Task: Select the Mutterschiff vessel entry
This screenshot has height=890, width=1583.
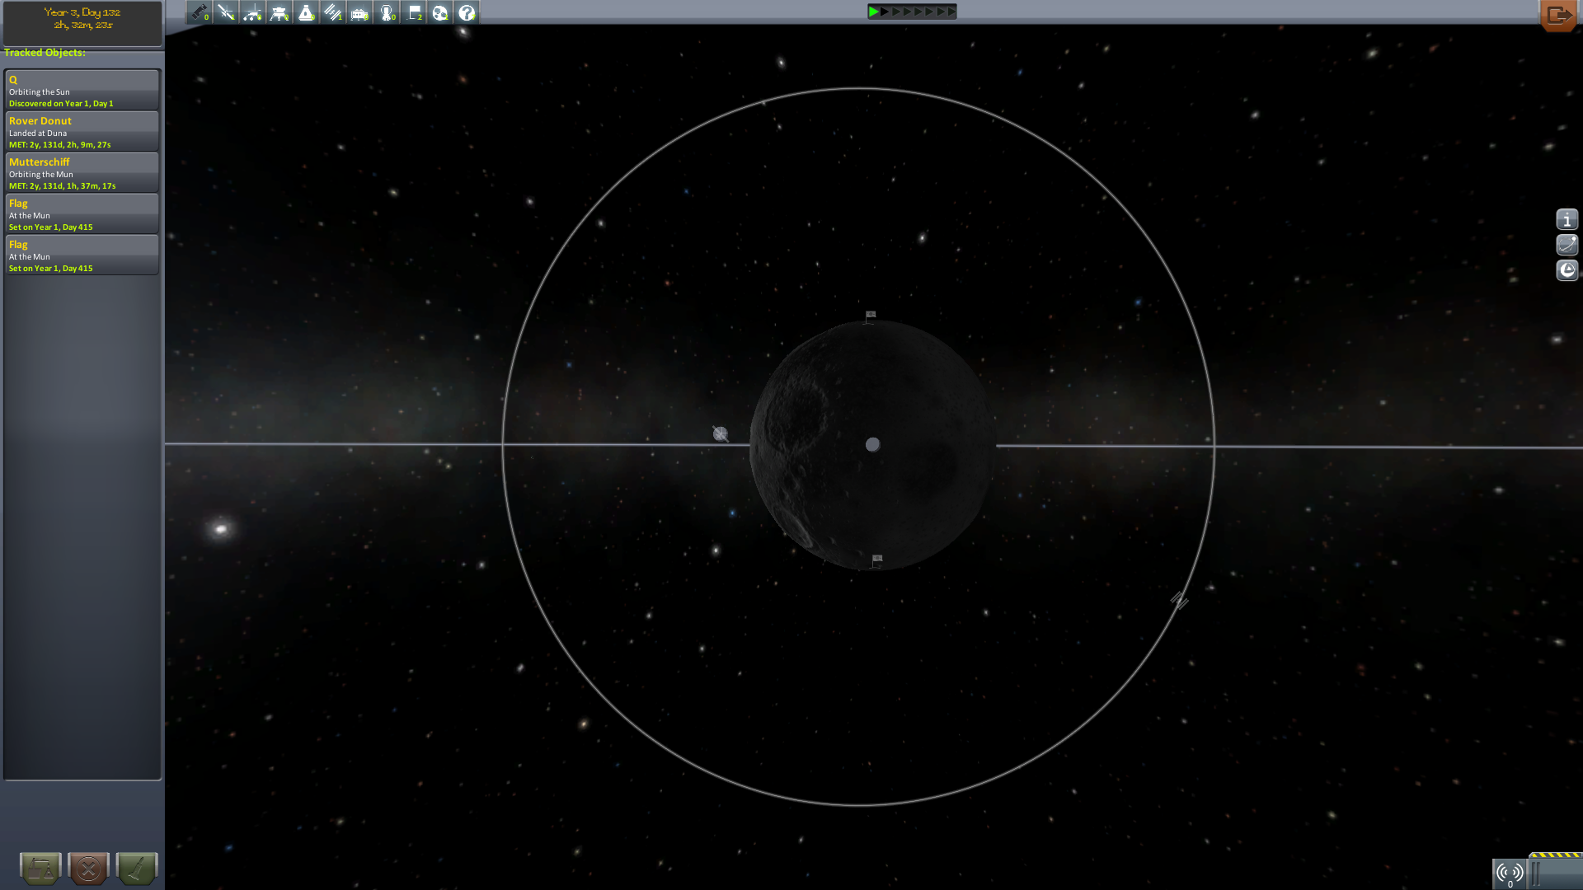Action: coord(82,173)
